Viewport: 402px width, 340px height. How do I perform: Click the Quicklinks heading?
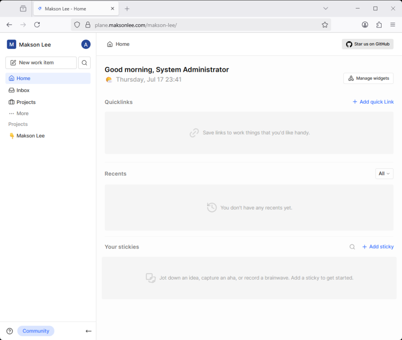coord(119,102)
